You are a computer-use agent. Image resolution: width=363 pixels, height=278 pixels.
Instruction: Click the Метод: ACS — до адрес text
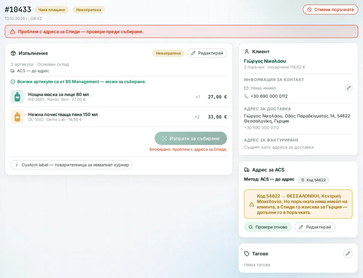(x=269, y=179)
